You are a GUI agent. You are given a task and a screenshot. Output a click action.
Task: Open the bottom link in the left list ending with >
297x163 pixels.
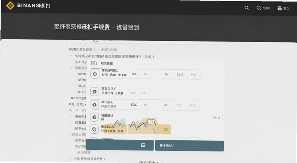89,159
